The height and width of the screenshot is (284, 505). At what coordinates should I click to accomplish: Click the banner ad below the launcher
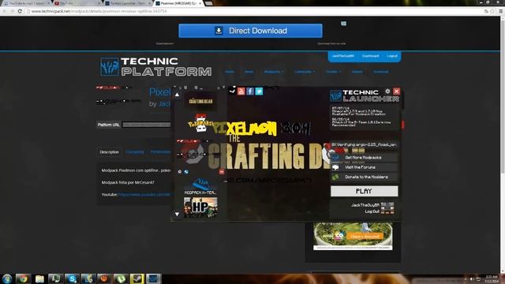tap(353, 236)
